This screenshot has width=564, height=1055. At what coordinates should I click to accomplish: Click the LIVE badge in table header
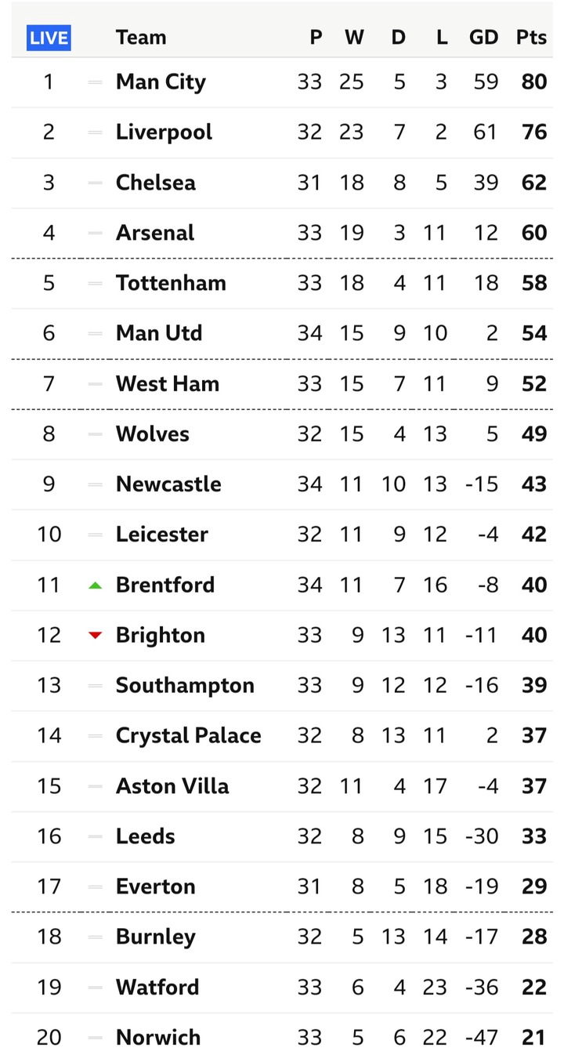point(49,37)
